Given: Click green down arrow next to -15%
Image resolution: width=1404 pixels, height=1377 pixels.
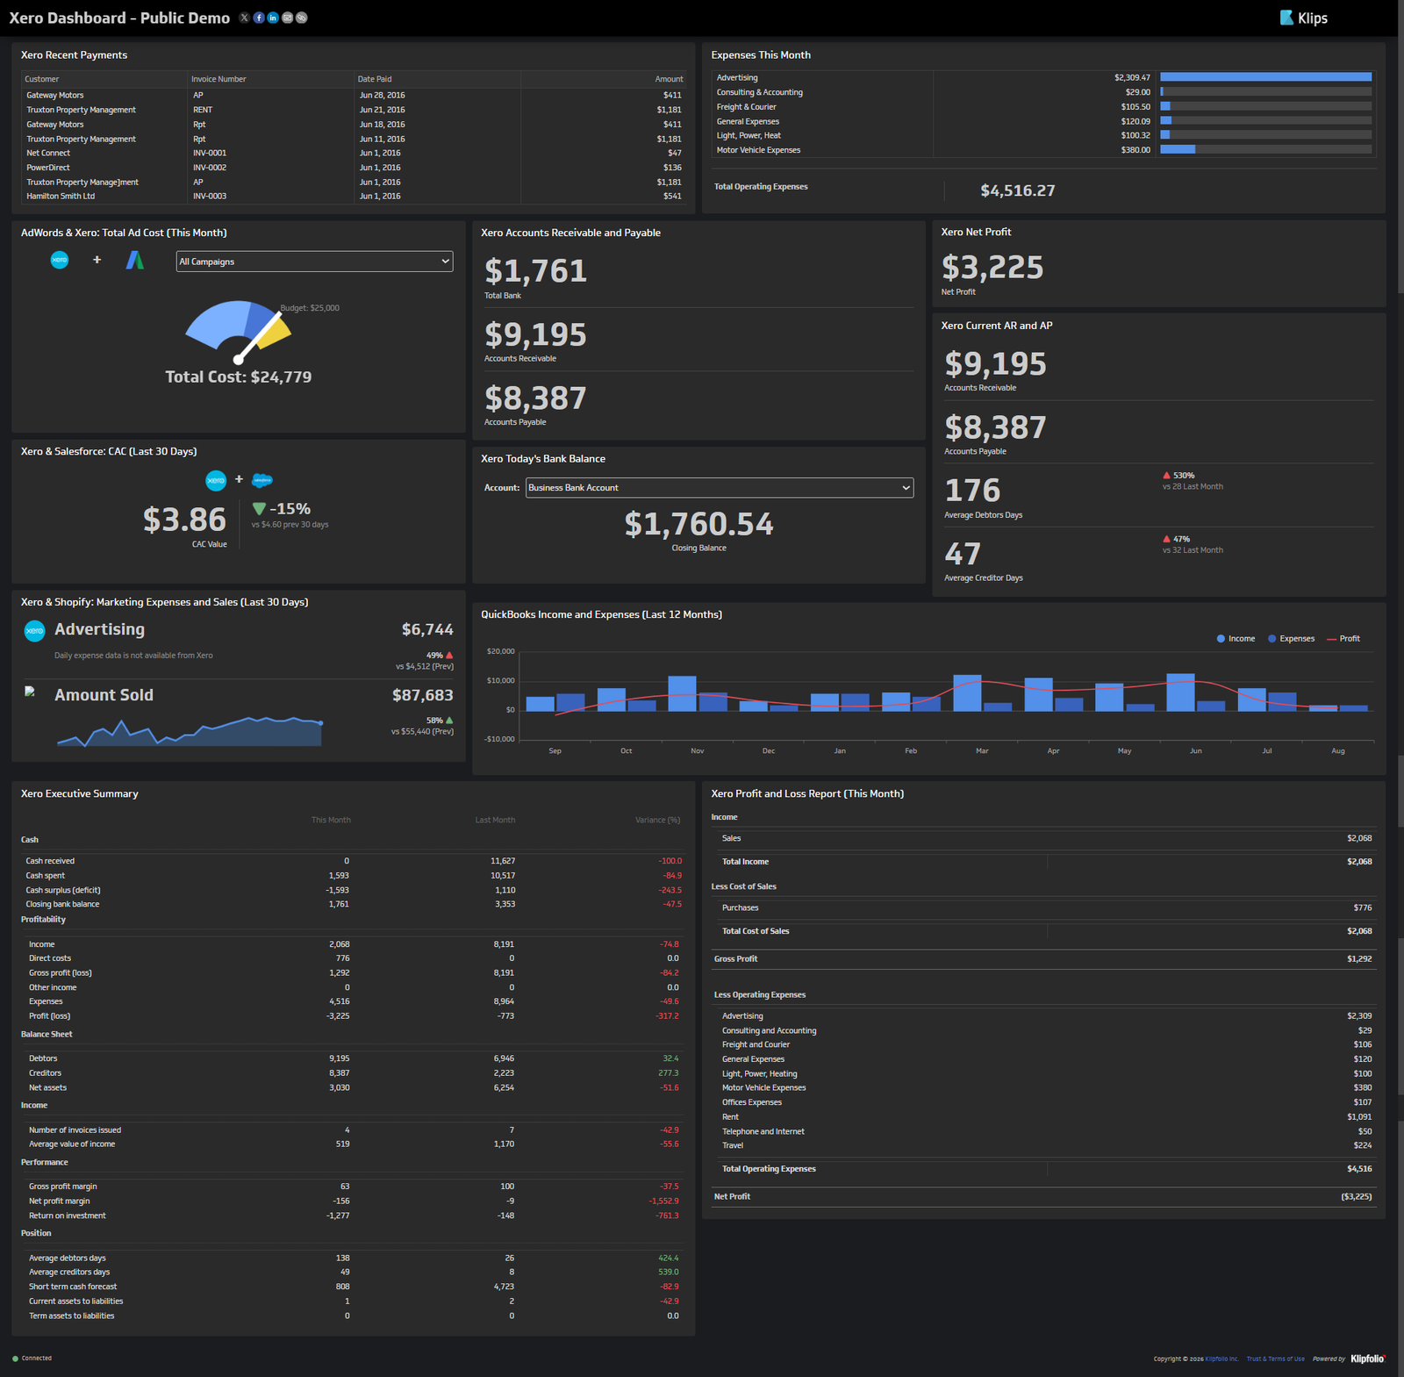Looking at the screenshot, I should tap(259, 508).
